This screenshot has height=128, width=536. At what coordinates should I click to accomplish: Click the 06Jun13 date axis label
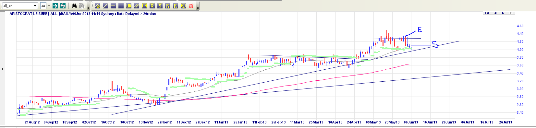[411, 122]
